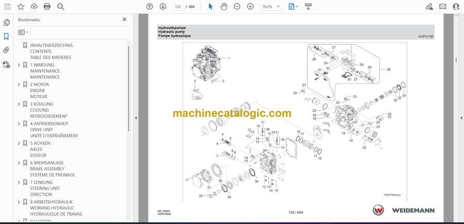Click the H1PV130 model label
The image size is (464, 224).
point(426,37)
